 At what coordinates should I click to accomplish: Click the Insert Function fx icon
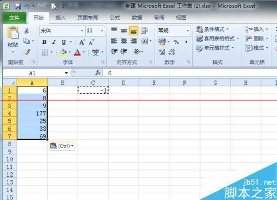tap(98, 73)
